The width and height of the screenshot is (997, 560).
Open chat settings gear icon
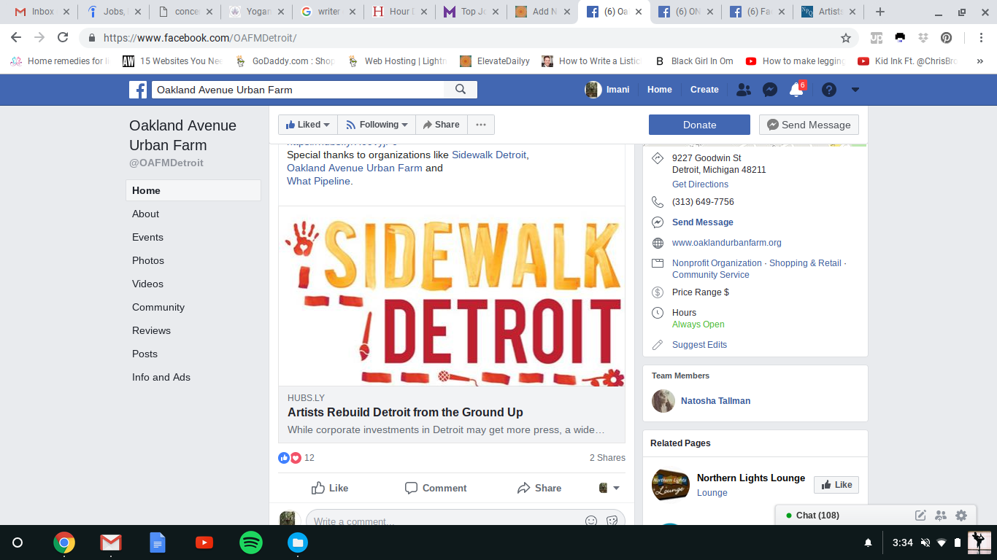[x=961, y=516]
